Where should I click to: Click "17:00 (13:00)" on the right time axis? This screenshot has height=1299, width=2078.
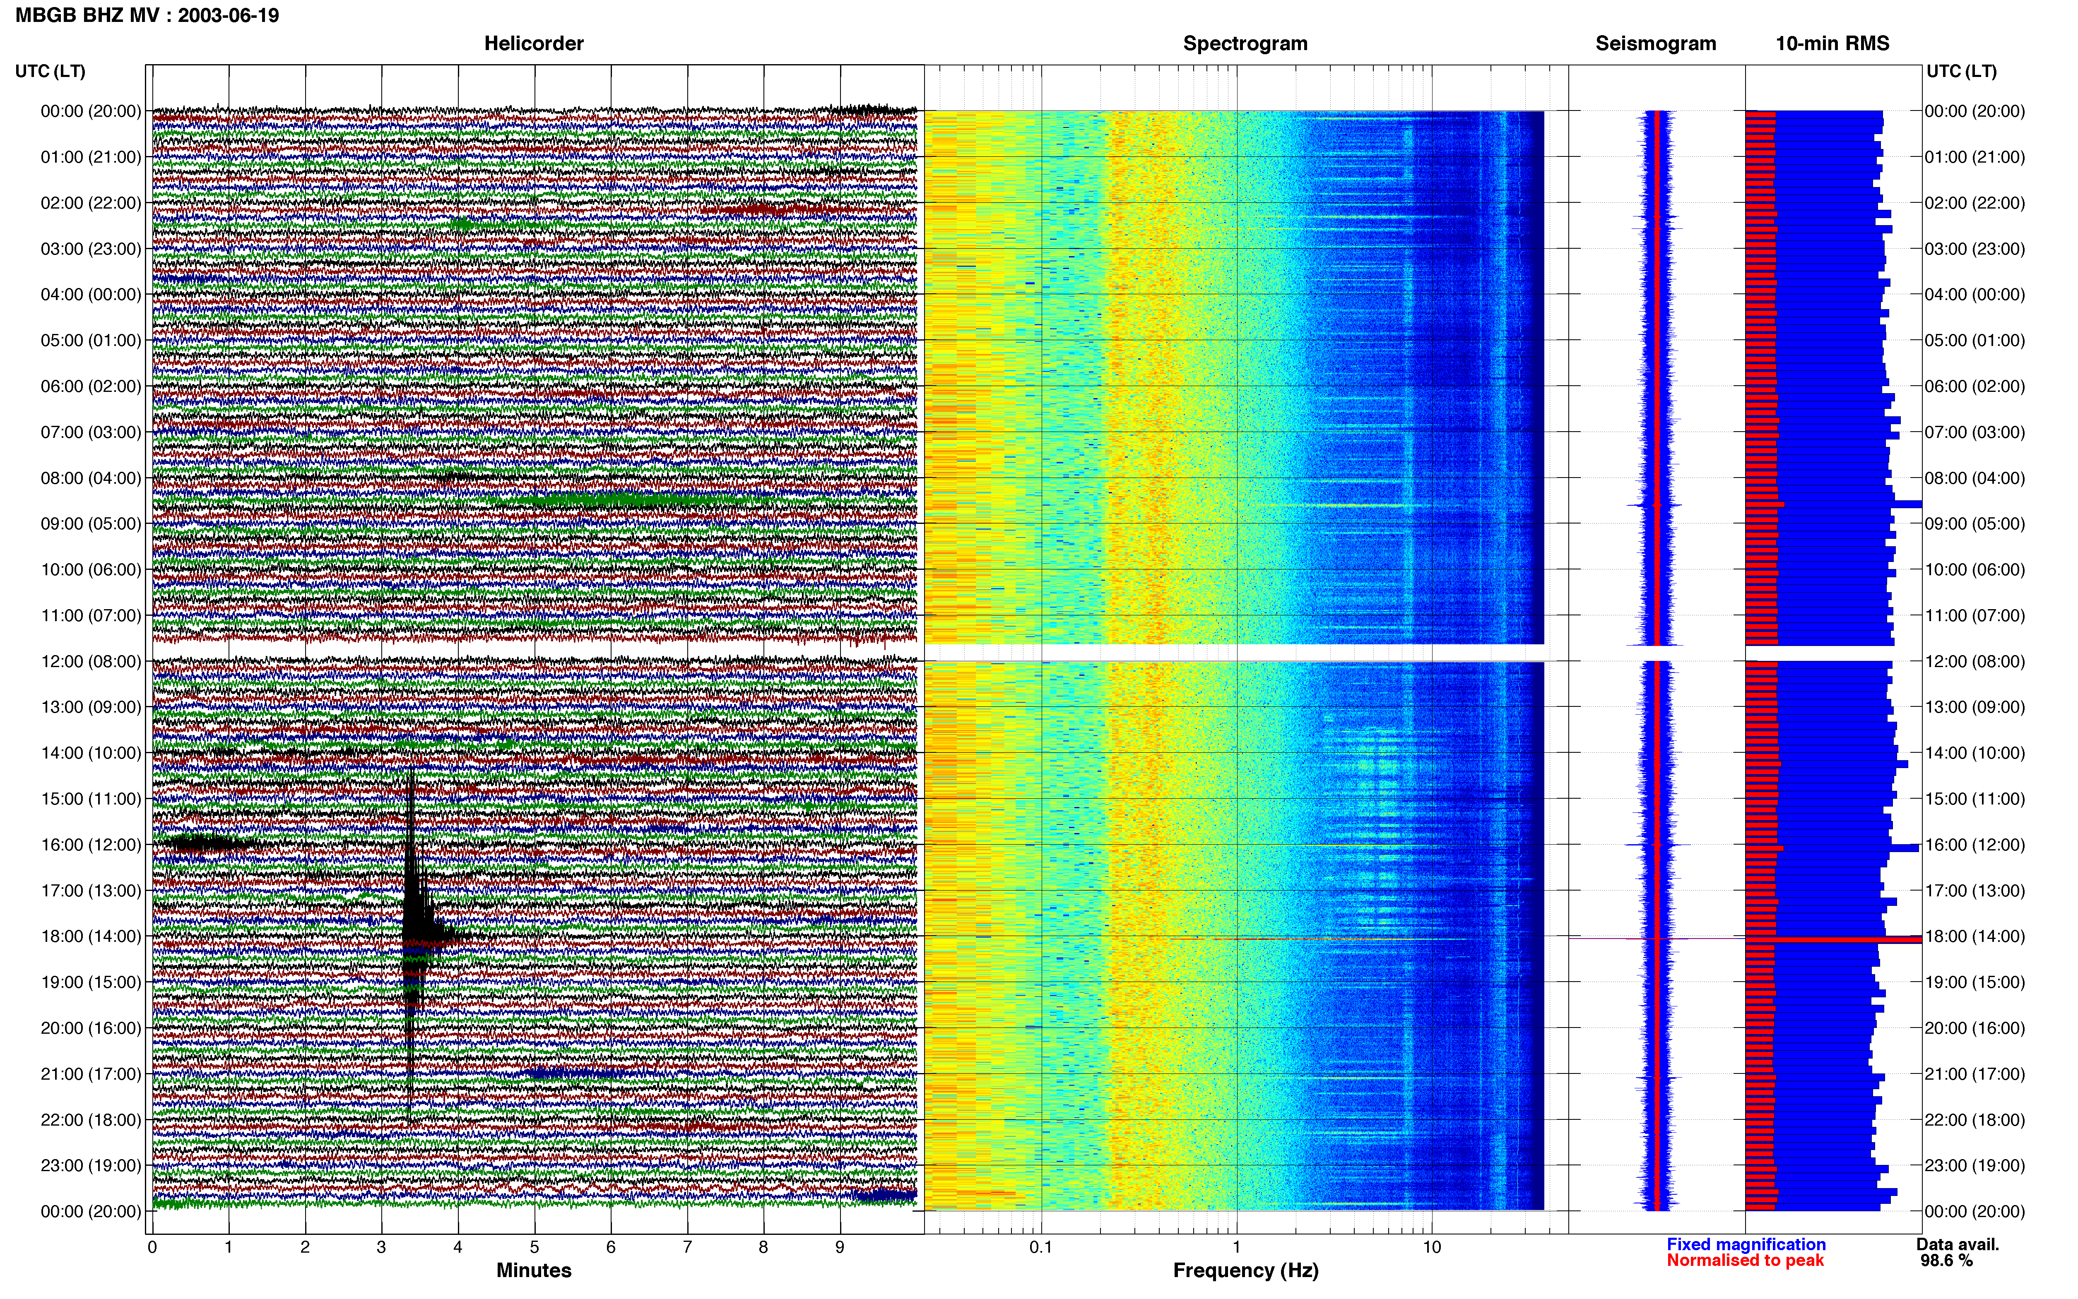click(1975, 891)
